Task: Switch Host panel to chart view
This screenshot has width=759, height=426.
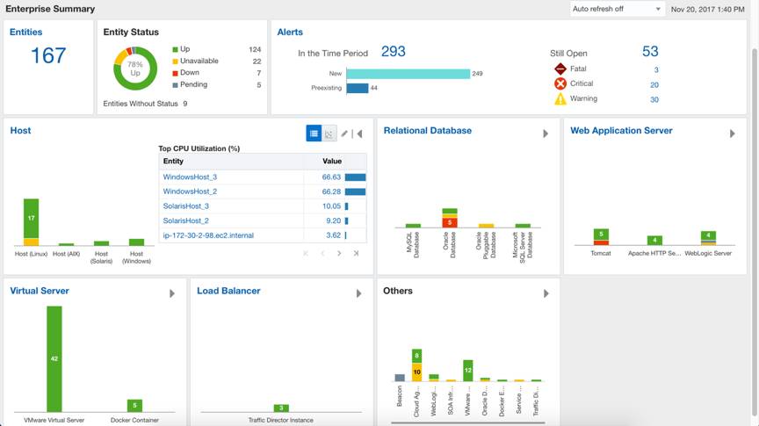Action: pos(329,134)
